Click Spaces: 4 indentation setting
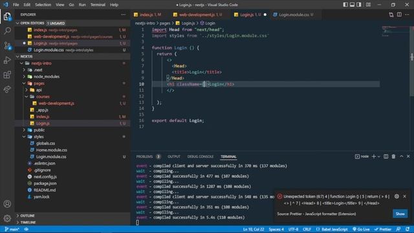 pos(276,229)
